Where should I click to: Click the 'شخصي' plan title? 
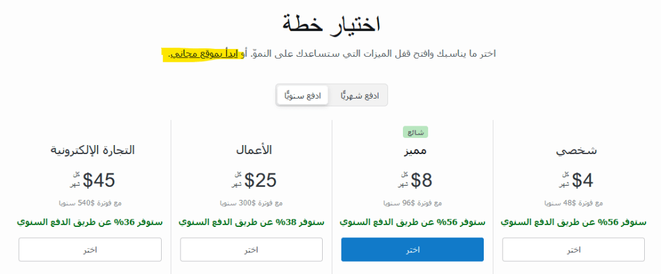coord(576,151)
